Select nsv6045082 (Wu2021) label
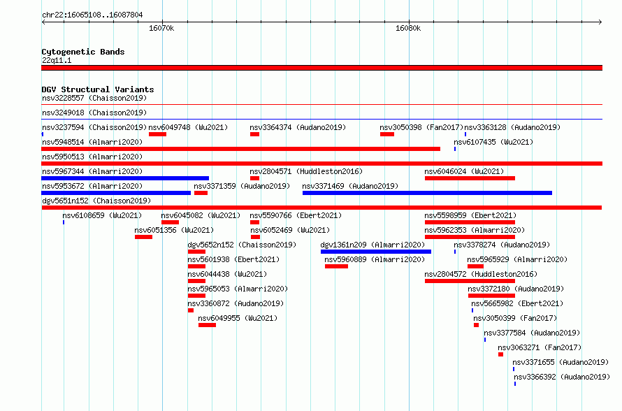 (x=201, y=215)
